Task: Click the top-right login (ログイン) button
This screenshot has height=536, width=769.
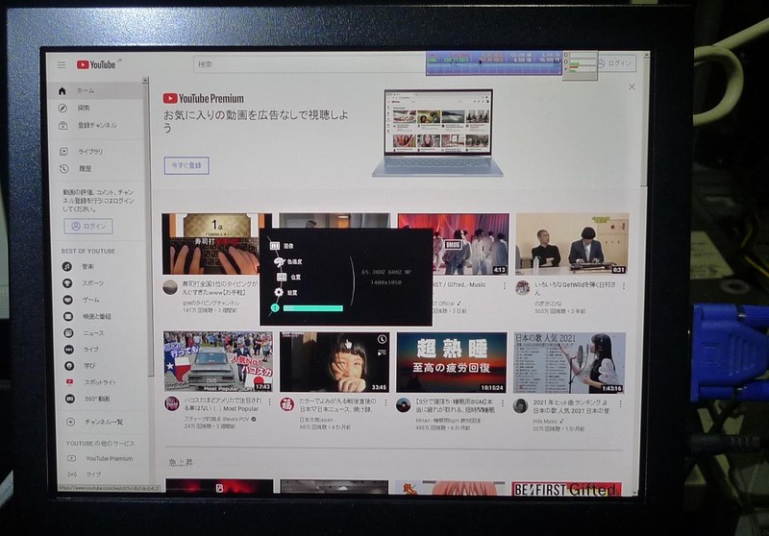Action: click(x=615, y=64)
